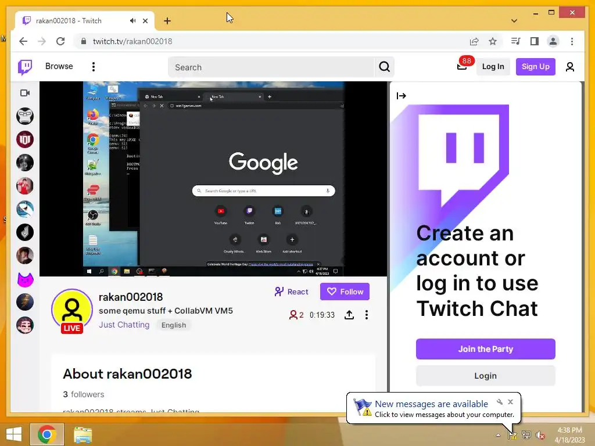This screenshot has width=595, height=446.
Task: Click the Browse link in Twitch header
Action: (59, 66)
